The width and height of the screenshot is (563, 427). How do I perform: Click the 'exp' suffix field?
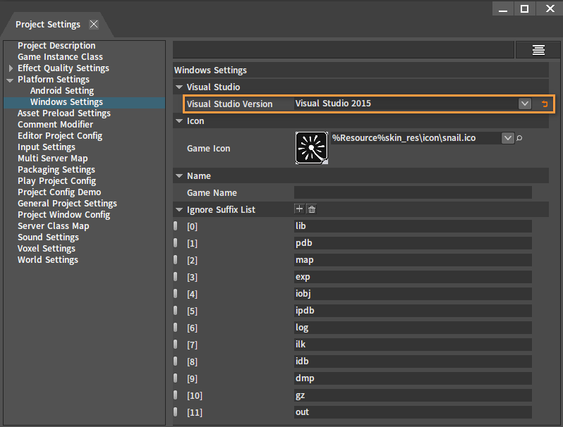pos(413,277)
